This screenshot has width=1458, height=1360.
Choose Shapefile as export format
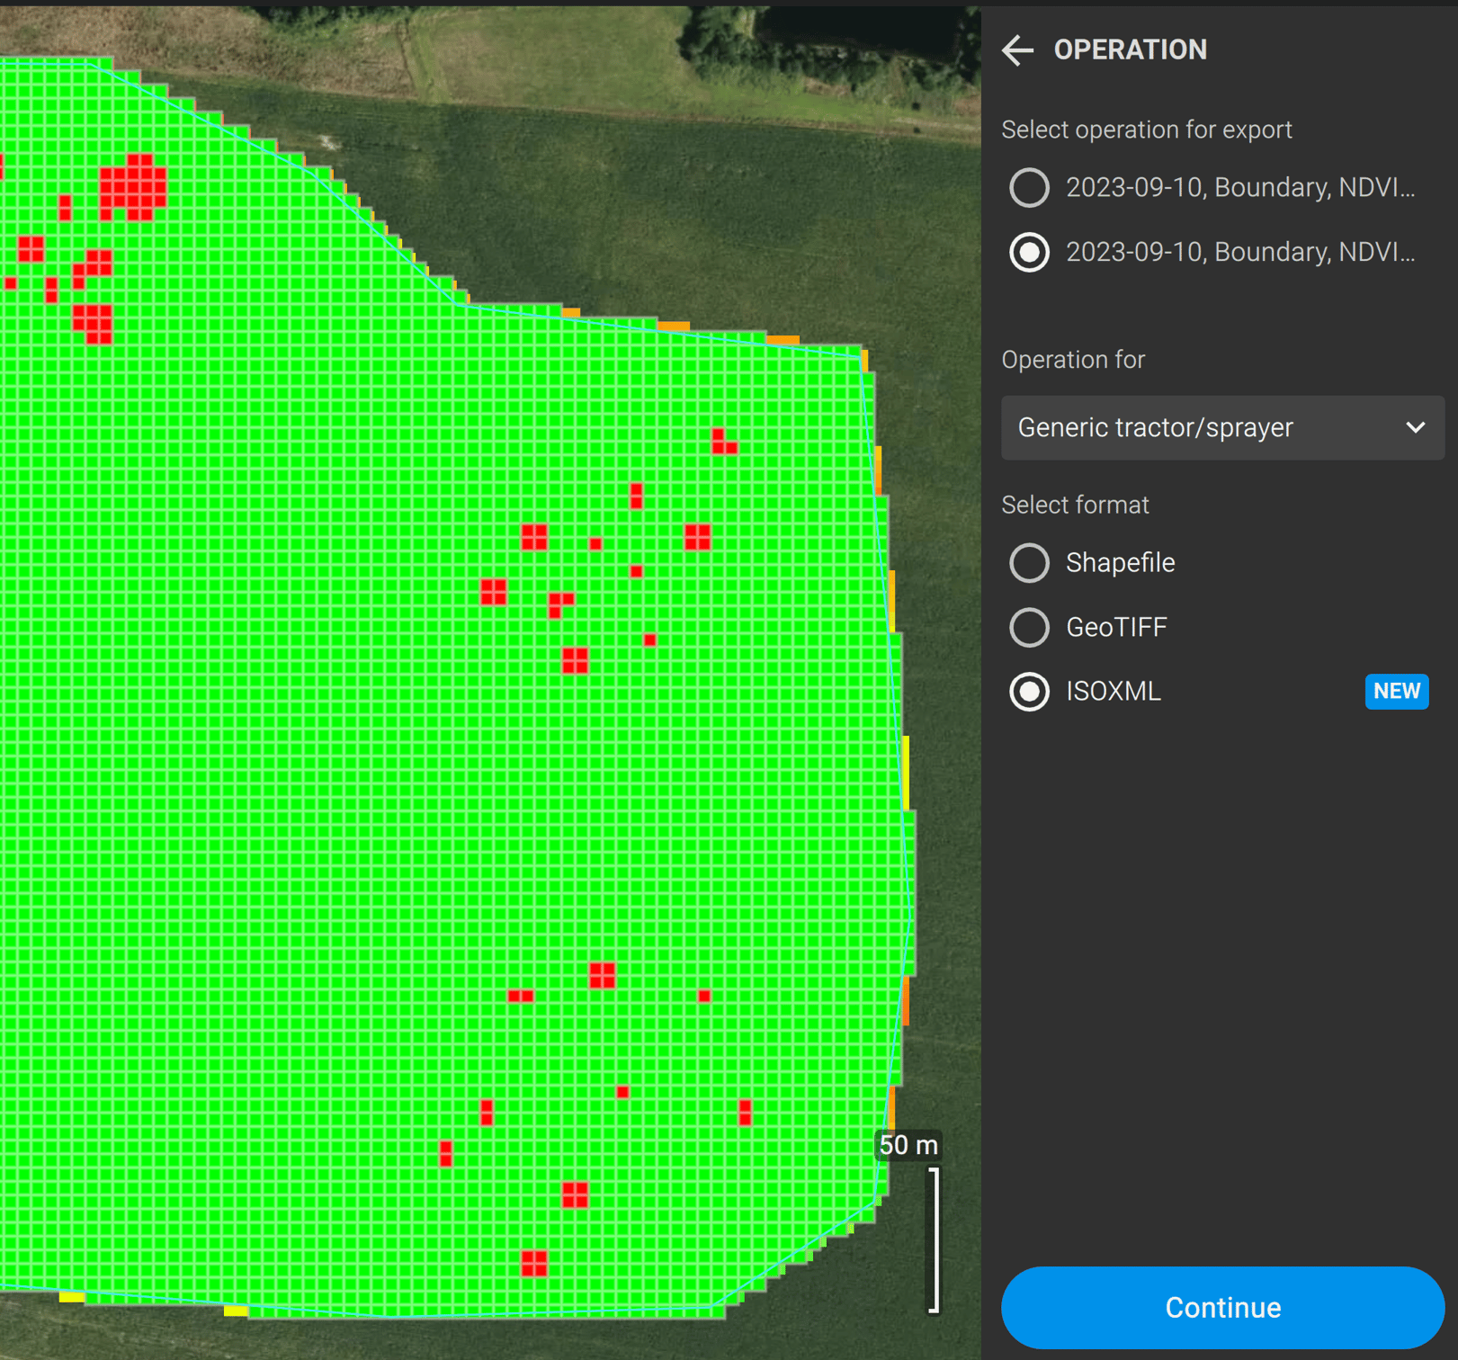pyautogui.click(x=1028, y=563)
